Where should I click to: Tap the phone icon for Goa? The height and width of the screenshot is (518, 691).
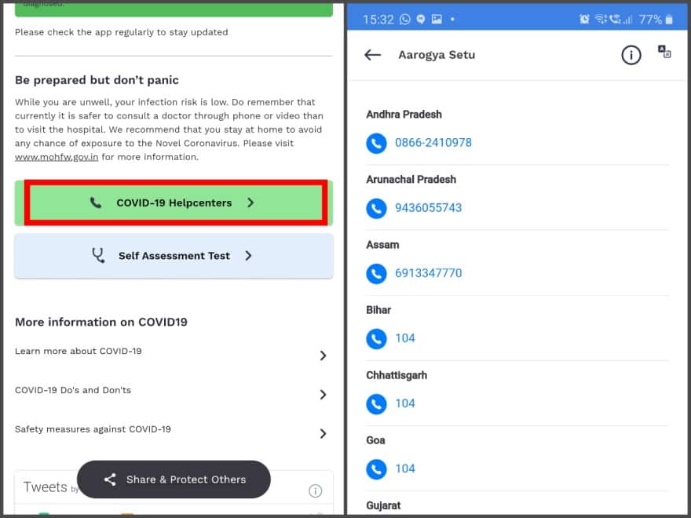click(x=376, y=469)
